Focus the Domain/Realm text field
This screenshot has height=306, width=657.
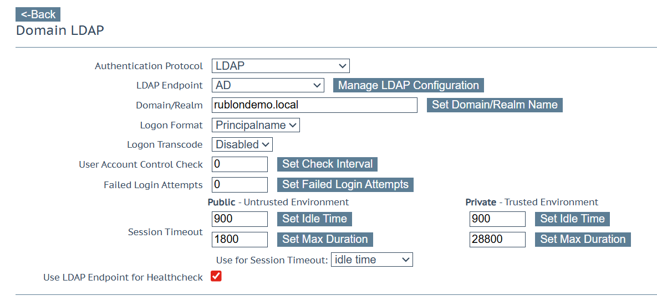tap(314, 105)
